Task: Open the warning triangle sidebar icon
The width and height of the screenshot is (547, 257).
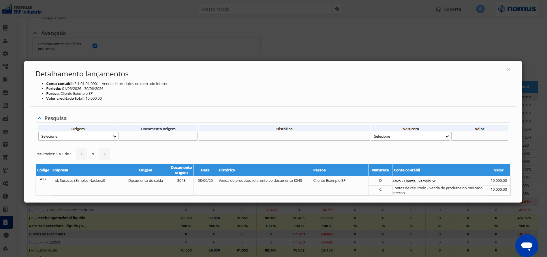Action: pos(5,248)
